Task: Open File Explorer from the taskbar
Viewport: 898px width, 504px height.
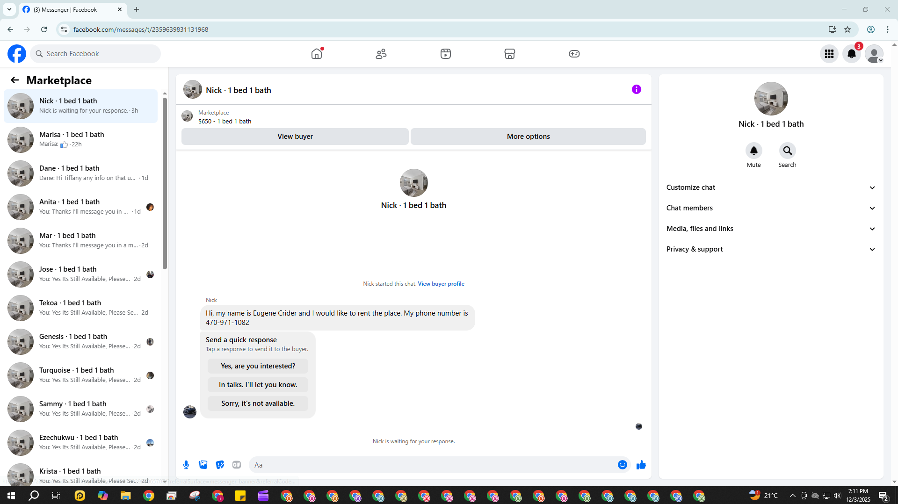Action: click(126, 496)
